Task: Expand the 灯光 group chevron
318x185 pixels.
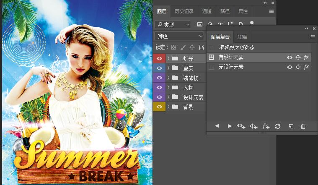Action: [x=168, y=58]
